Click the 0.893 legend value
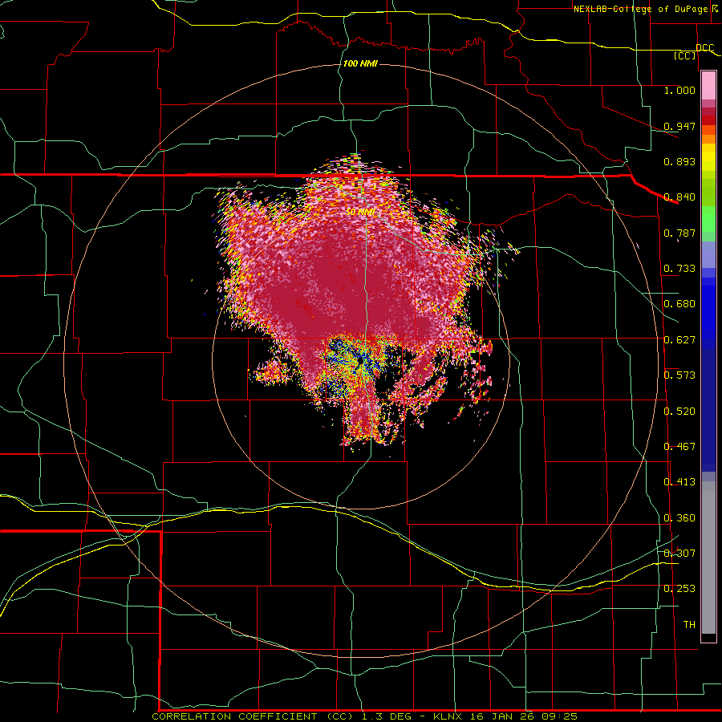Viewport: 722px width, 722px height. pos(679,161)
